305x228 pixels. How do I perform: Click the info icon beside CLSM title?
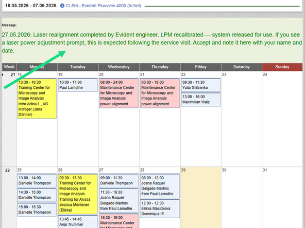[x=62, y=6]
